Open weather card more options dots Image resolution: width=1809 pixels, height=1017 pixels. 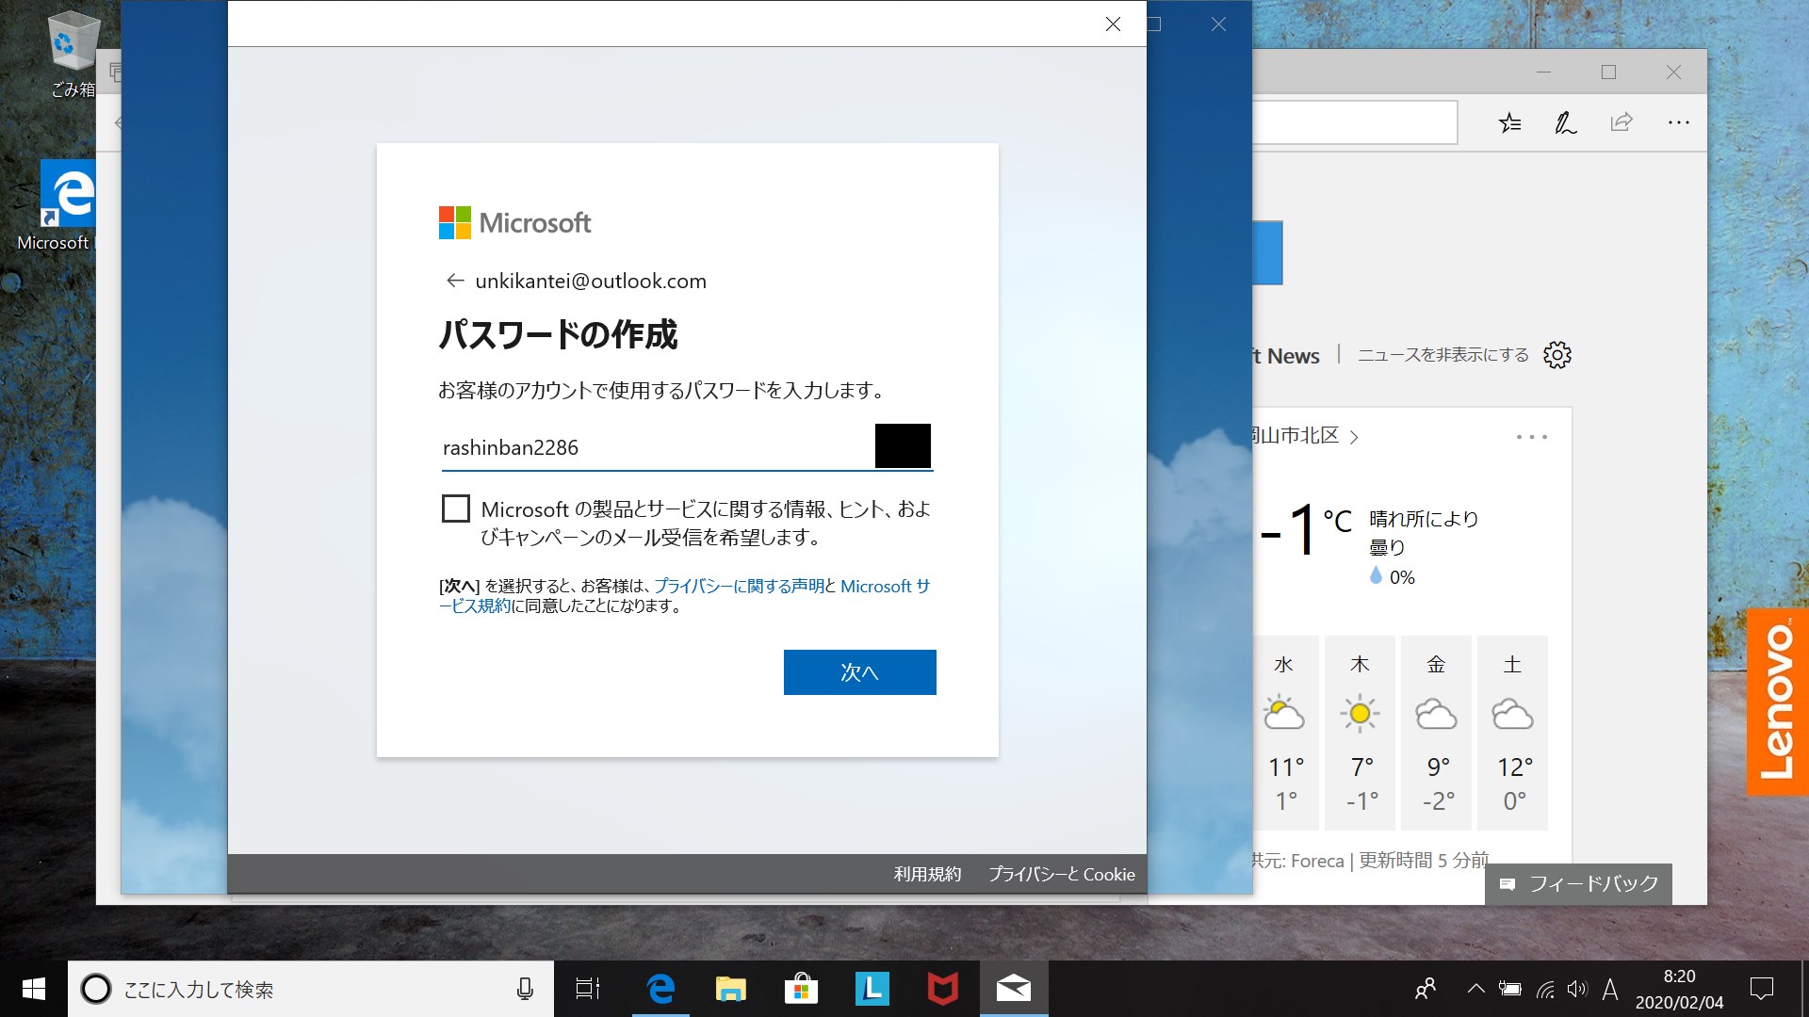(1532, 437)
